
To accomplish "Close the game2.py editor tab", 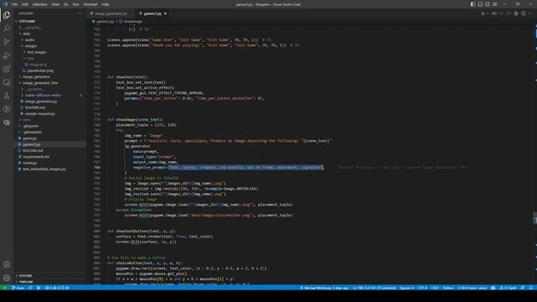I will coord(165,13).
